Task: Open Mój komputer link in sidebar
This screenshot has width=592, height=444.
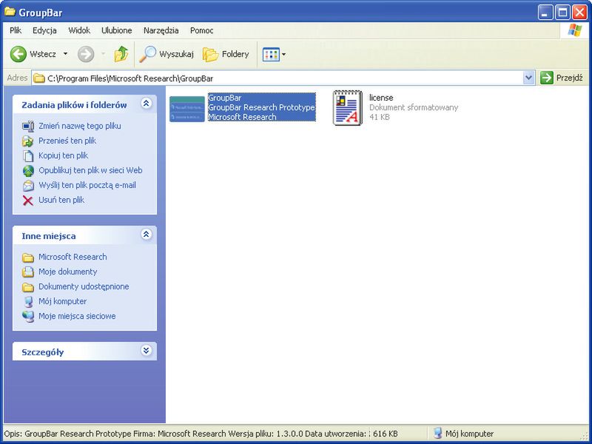Action: [x=62, y=301]
